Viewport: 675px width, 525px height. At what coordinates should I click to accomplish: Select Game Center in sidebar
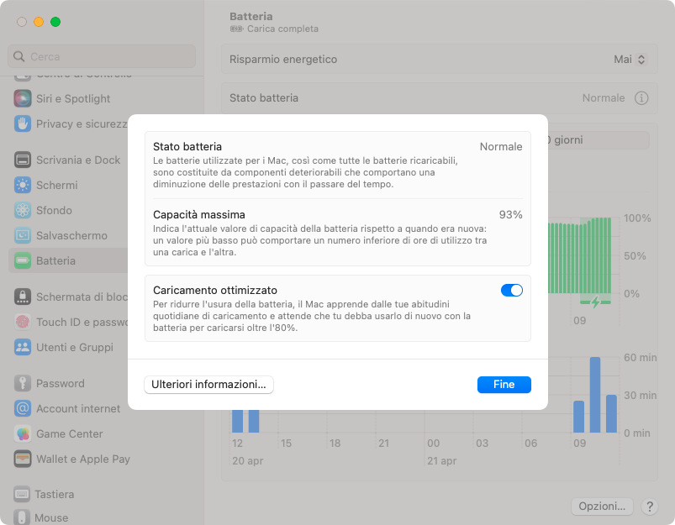coord(69,433)
